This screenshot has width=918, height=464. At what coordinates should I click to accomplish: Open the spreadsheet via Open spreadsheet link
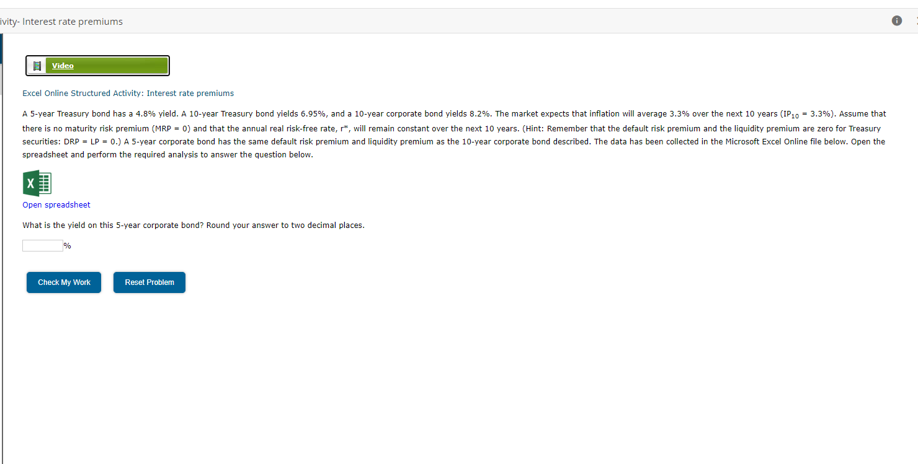pos(56,204)
